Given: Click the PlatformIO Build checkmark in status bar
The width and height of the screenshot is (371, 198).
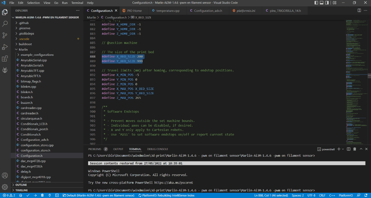Looking at the screenshot, I should [x=28, y=195].
